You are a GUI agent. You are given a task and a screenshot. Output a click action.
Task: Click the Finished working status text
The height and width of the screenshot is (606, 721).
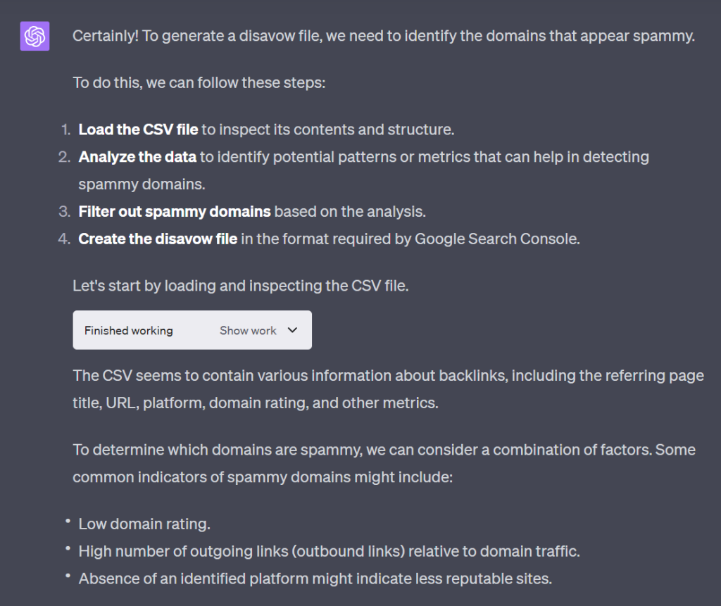(129, 331)
